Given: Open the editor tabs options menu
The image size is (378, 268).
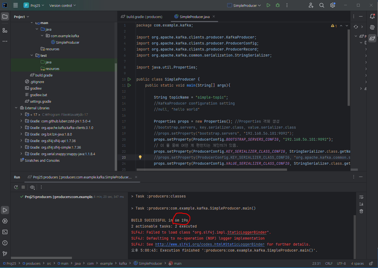Looking at the screenshot, I should click(354, 16).
